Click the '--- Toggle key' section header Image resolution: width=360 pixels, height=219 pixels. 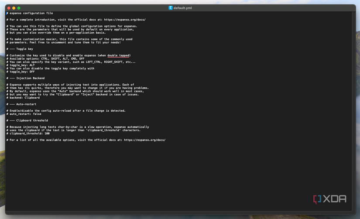(20, 49)
